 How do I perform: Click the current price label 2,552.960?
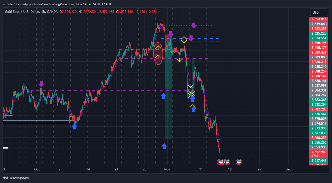(x=319, y=152)
